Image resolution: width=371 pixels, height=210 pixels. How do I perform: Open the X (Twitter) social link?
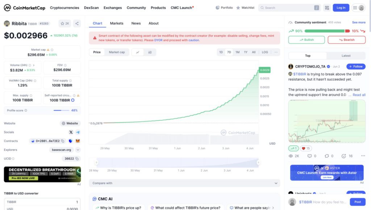(71, 132)
